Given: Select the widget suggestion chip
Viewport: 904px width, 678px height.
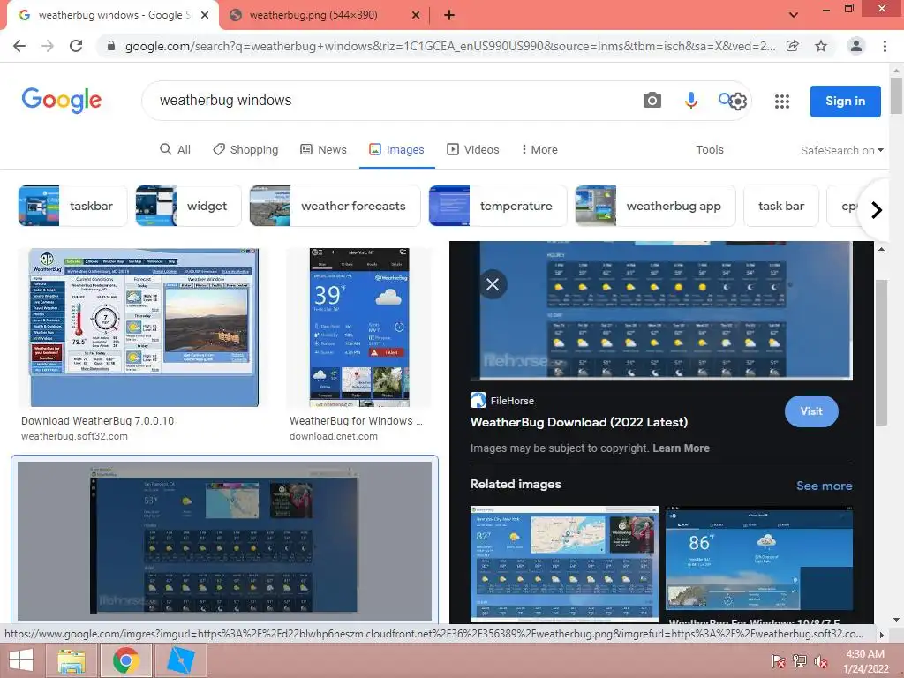Looking at the screenshot, I should tap(189, 206).
